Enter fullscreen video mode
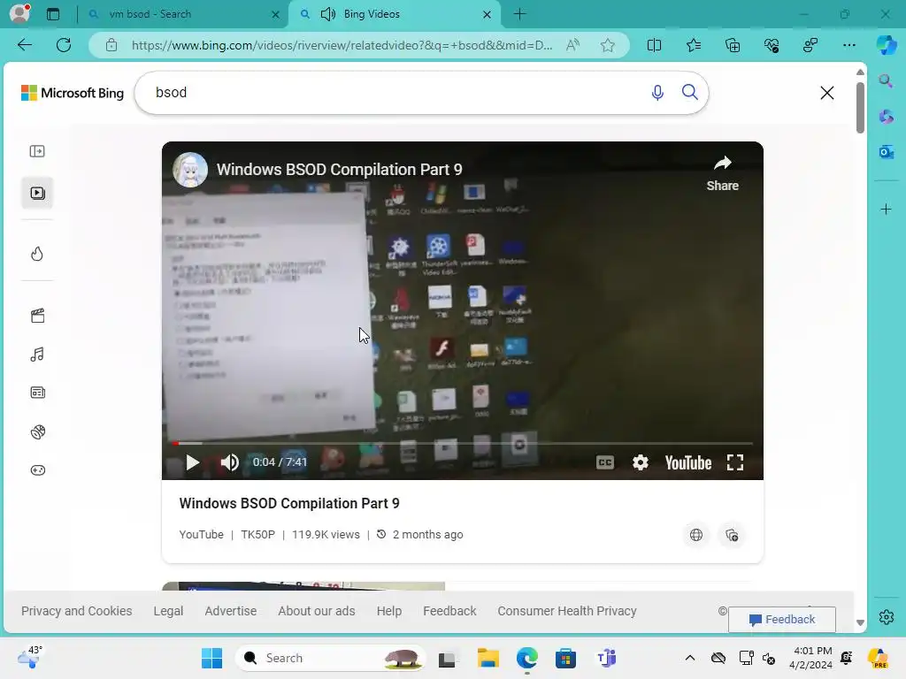The image size is (906, 679). (x=735, y=462)
